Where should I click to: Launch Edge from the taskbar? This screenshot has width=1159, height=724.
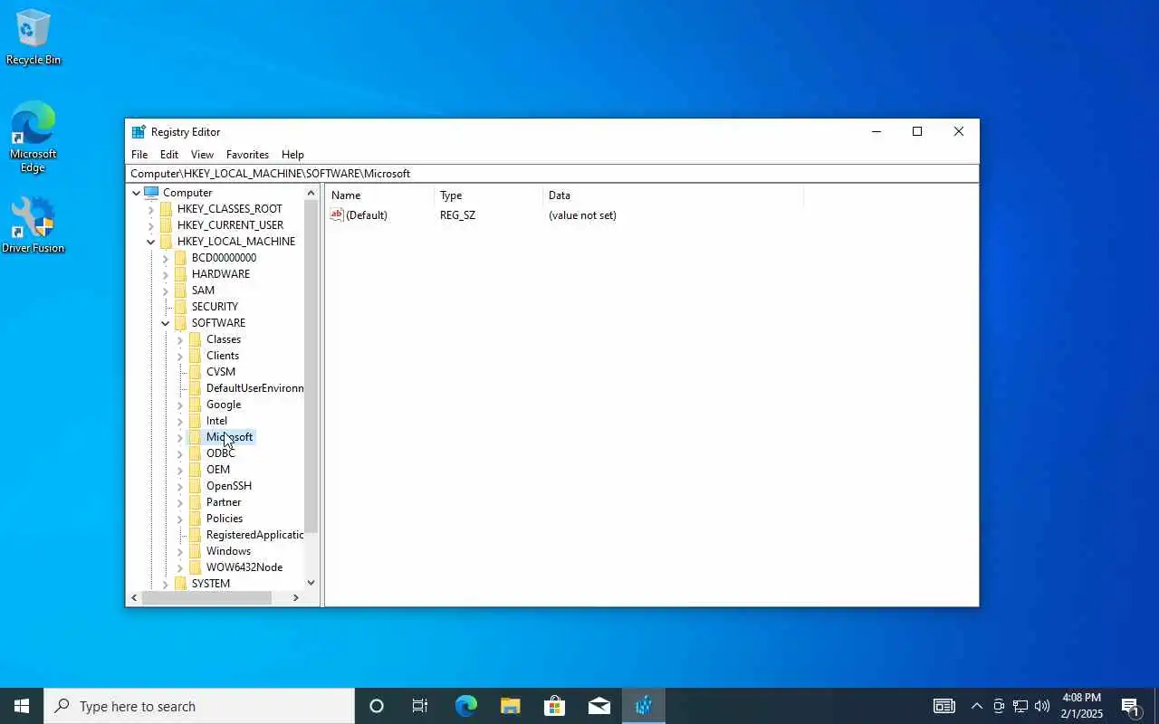click(x=465, y=706)
